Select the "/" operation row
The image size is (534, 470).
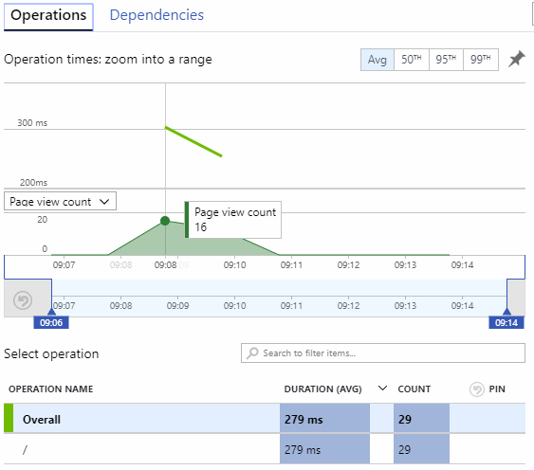pyautogui.click(x=265, y=449)
